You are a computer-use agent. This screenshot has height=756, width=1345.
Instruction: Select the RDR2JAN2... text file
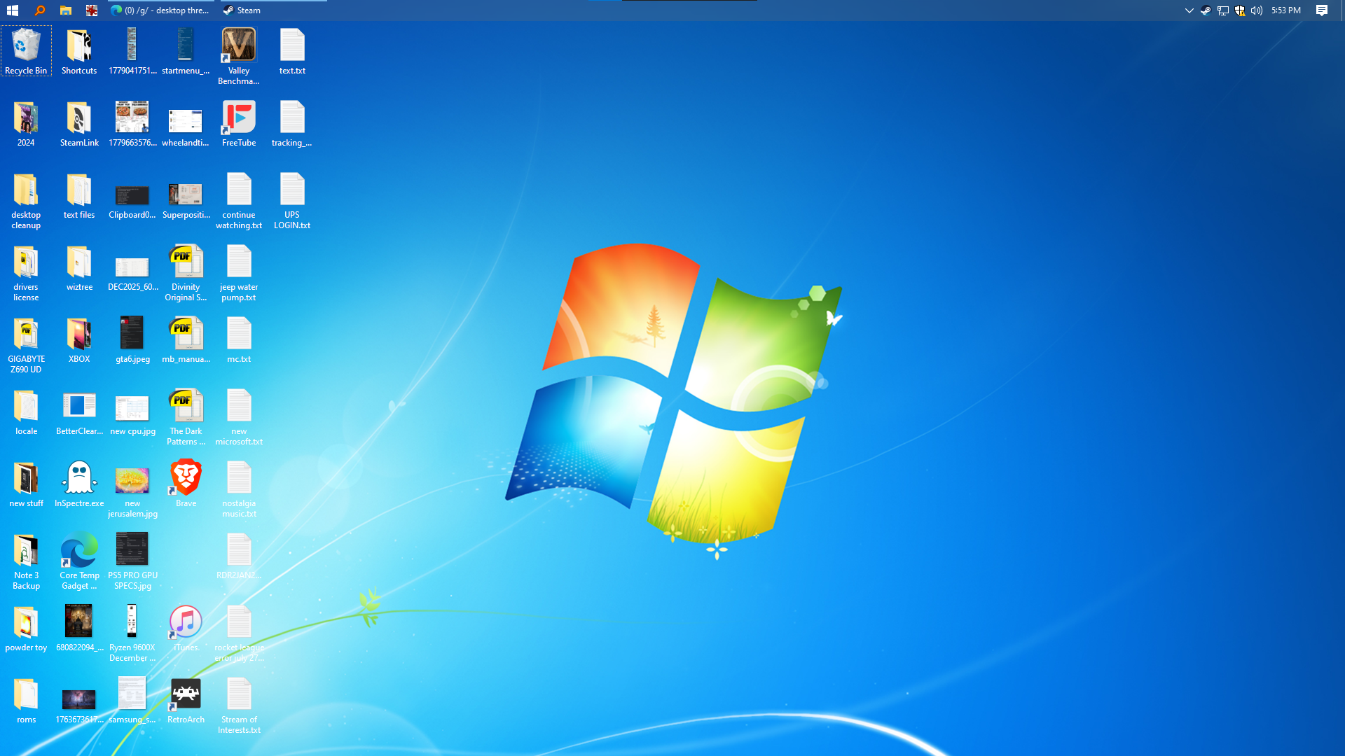239,556
